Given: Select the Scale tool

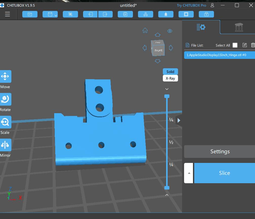Looking at the screenshot, I should 5,122.
